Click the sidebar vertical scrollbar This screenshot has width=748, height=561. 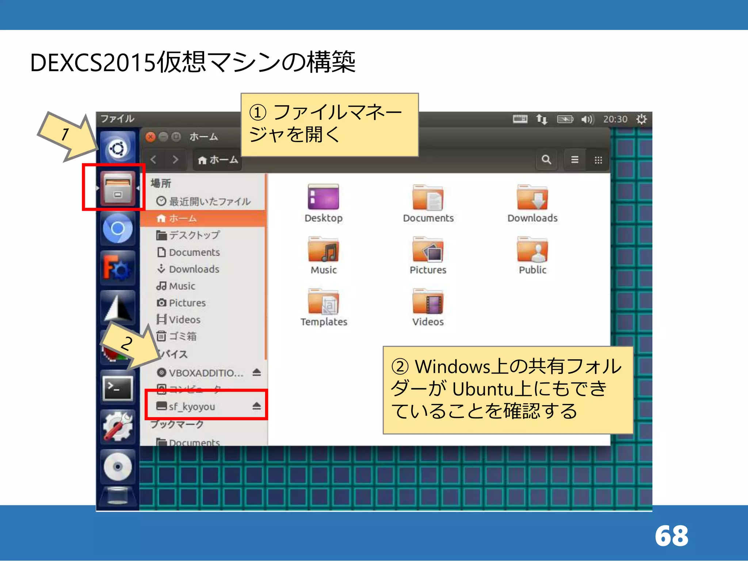tap(266, 267)
